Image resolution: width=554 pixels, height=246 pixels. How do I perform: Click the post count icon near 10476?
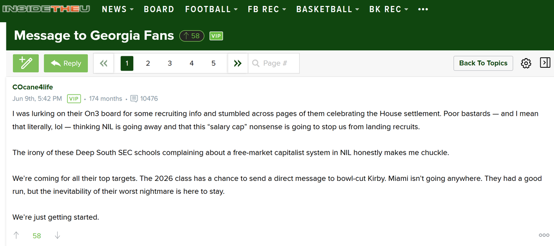[134, 98]
